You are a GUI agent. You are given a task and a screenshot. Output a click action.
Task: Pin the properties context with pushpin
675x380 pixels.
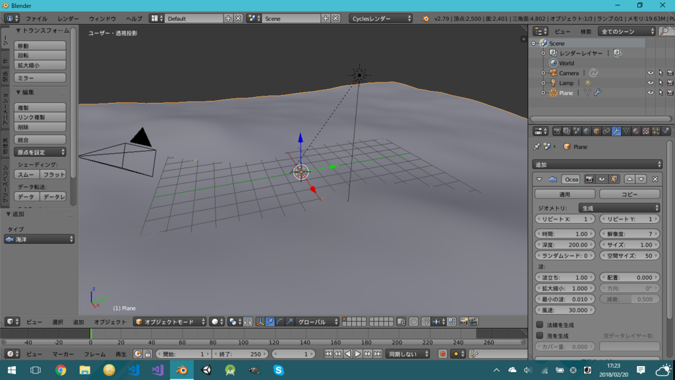pos(537,146)
